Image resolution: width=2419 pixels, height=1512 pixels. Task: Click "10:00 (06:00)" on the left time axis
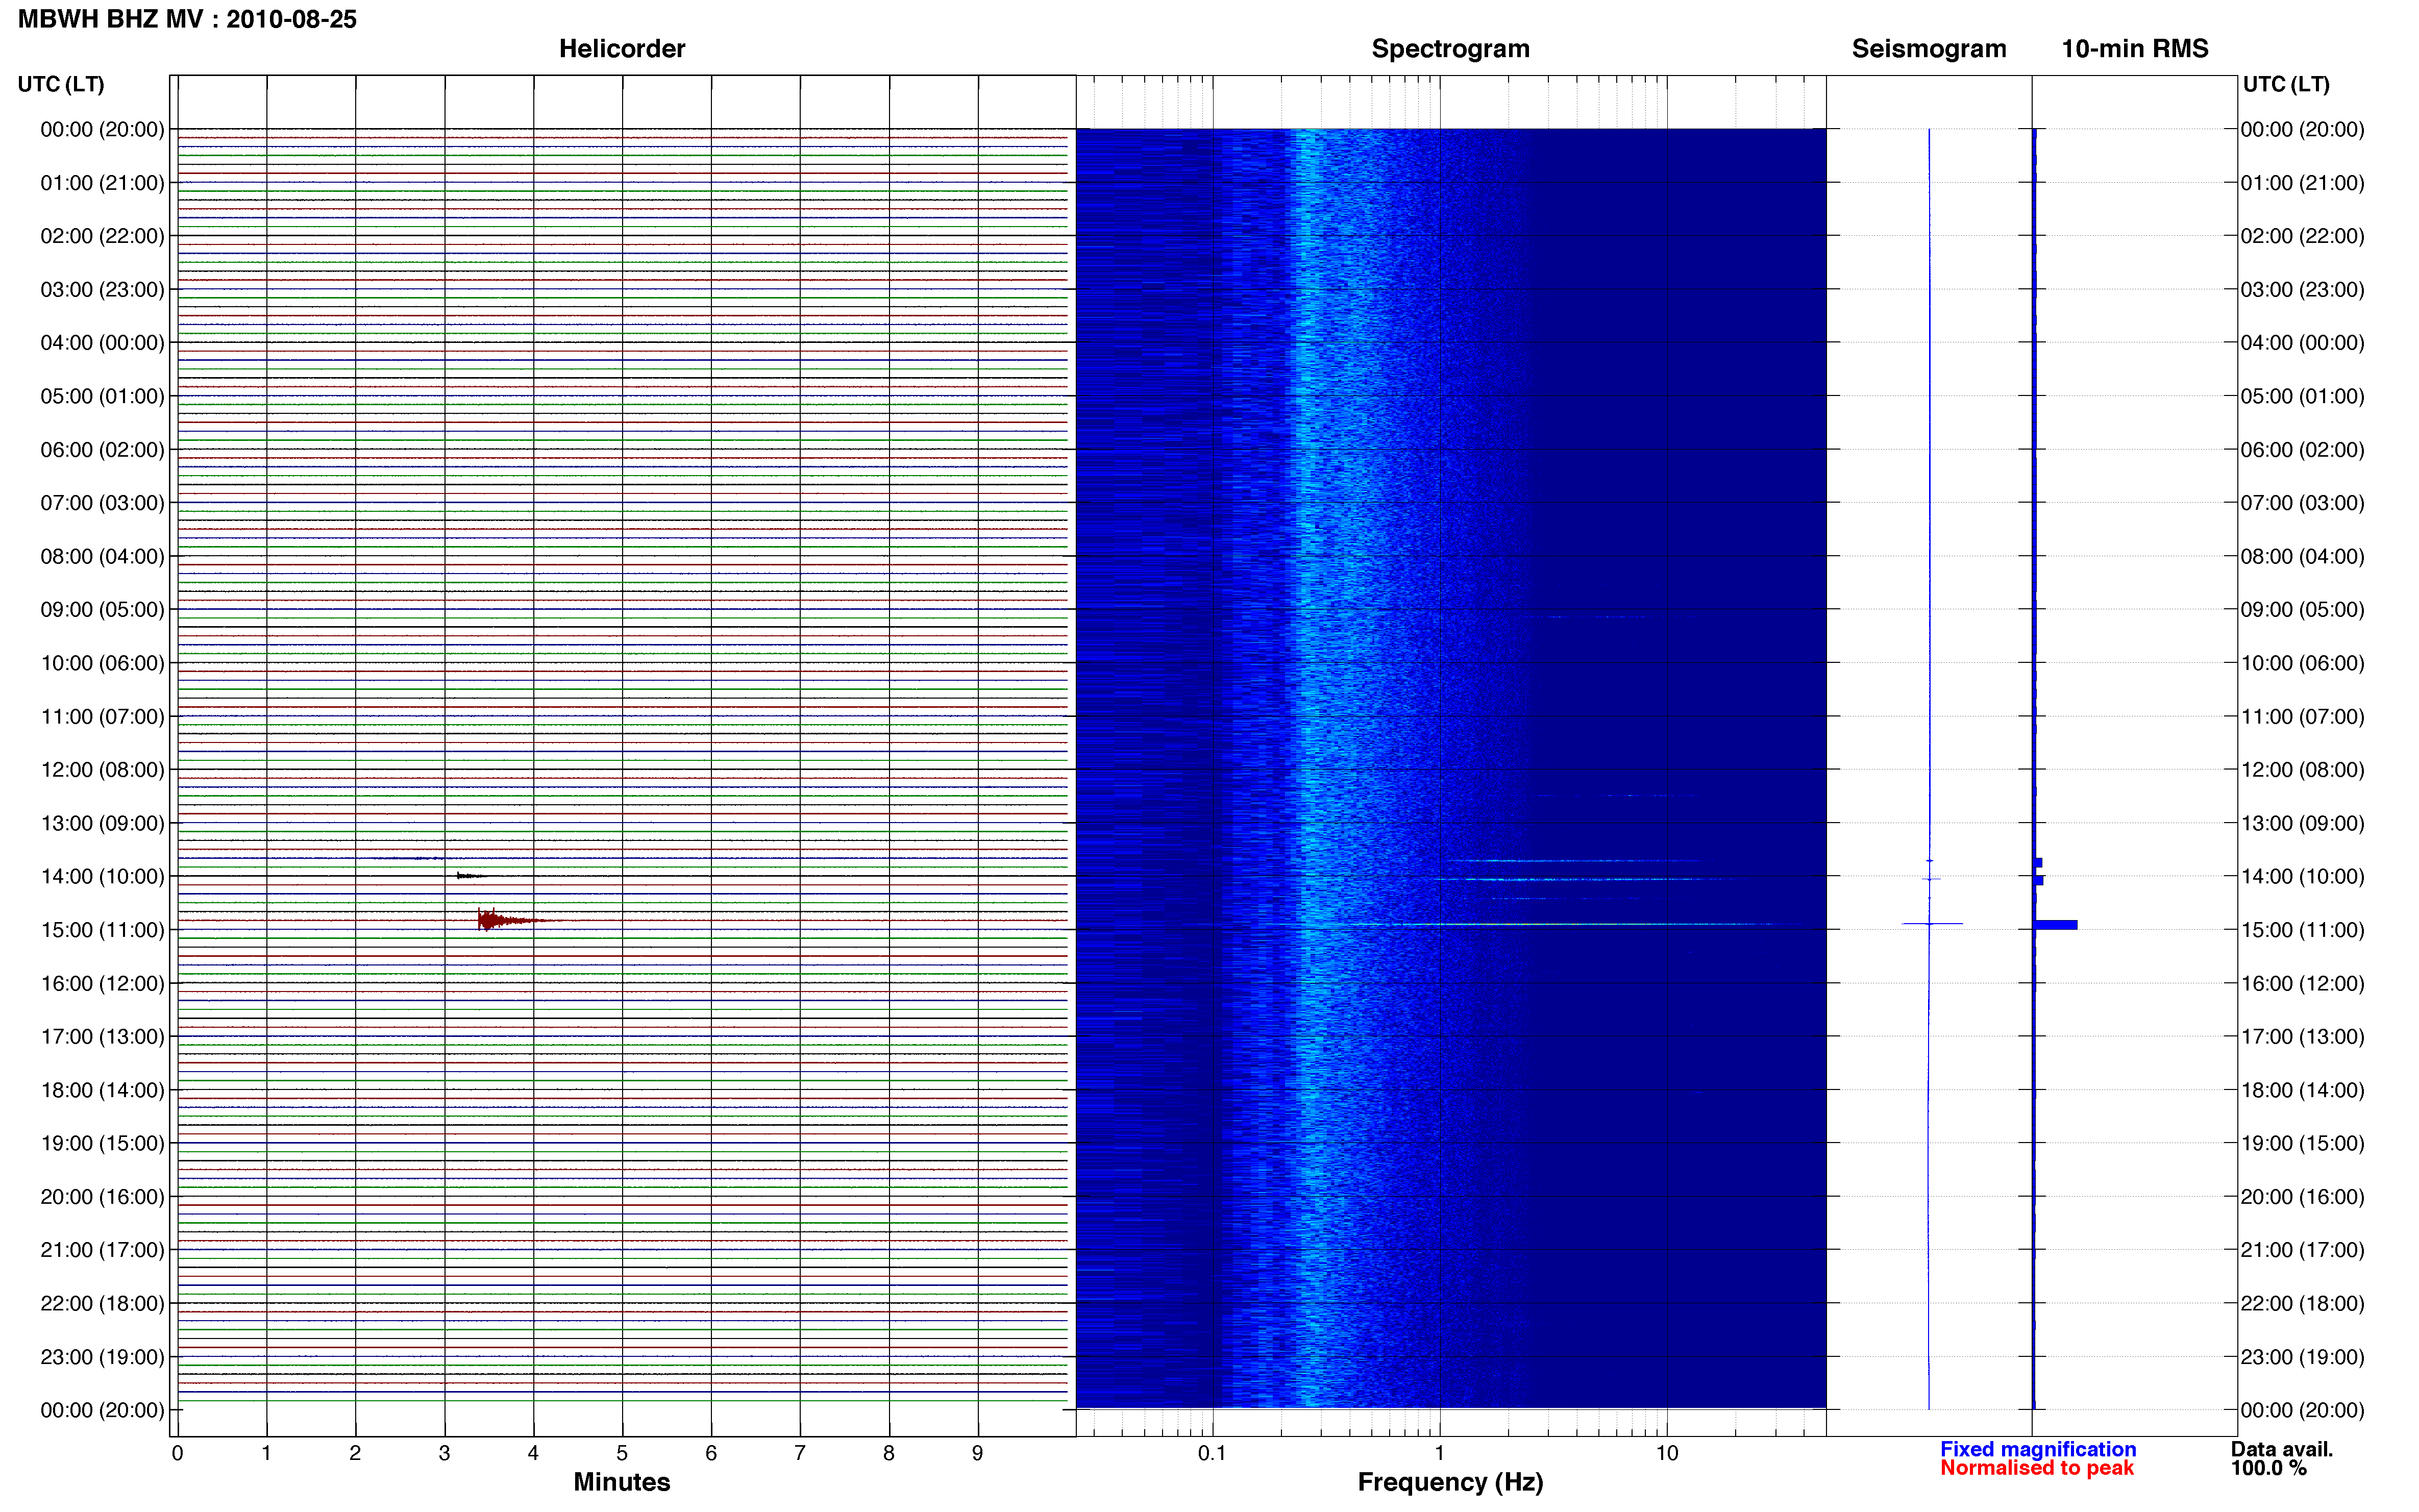(x=102, y=663)
